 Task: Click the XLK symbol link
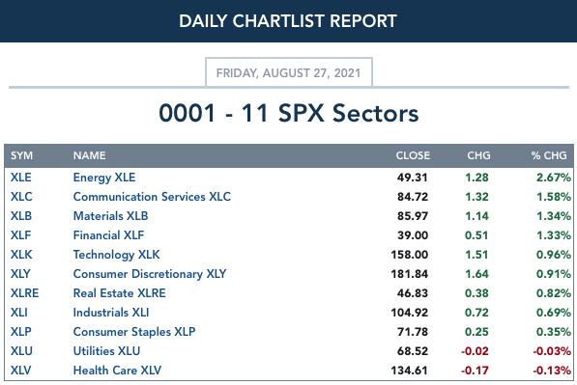click(x=21, y=255)
